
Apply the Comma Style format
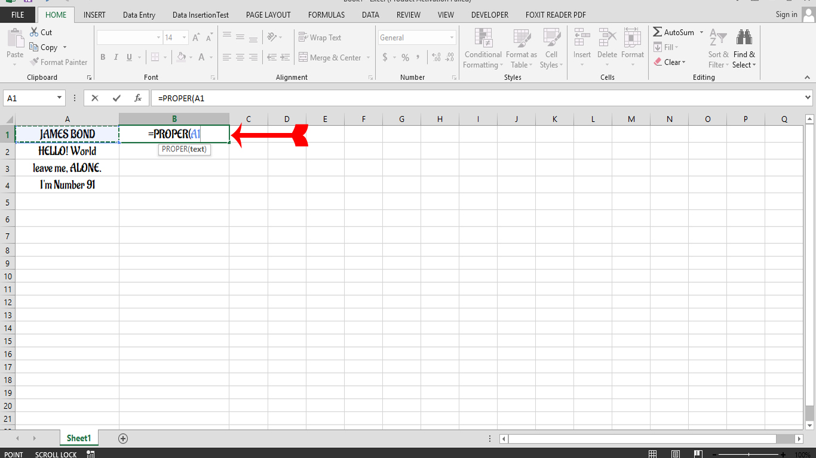(418, 57)
